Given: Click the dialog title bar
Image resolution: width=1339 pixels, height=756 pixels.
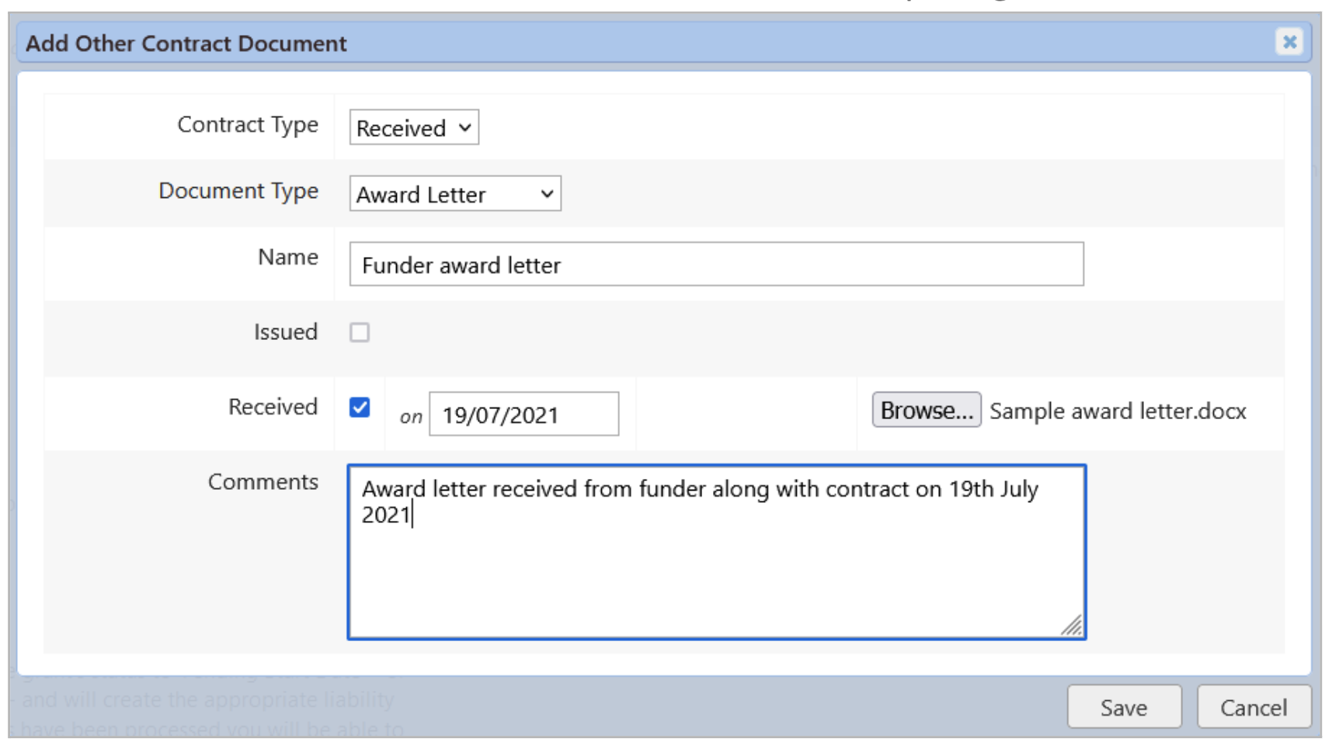Looking at the screenshot, I should (621, 43).
